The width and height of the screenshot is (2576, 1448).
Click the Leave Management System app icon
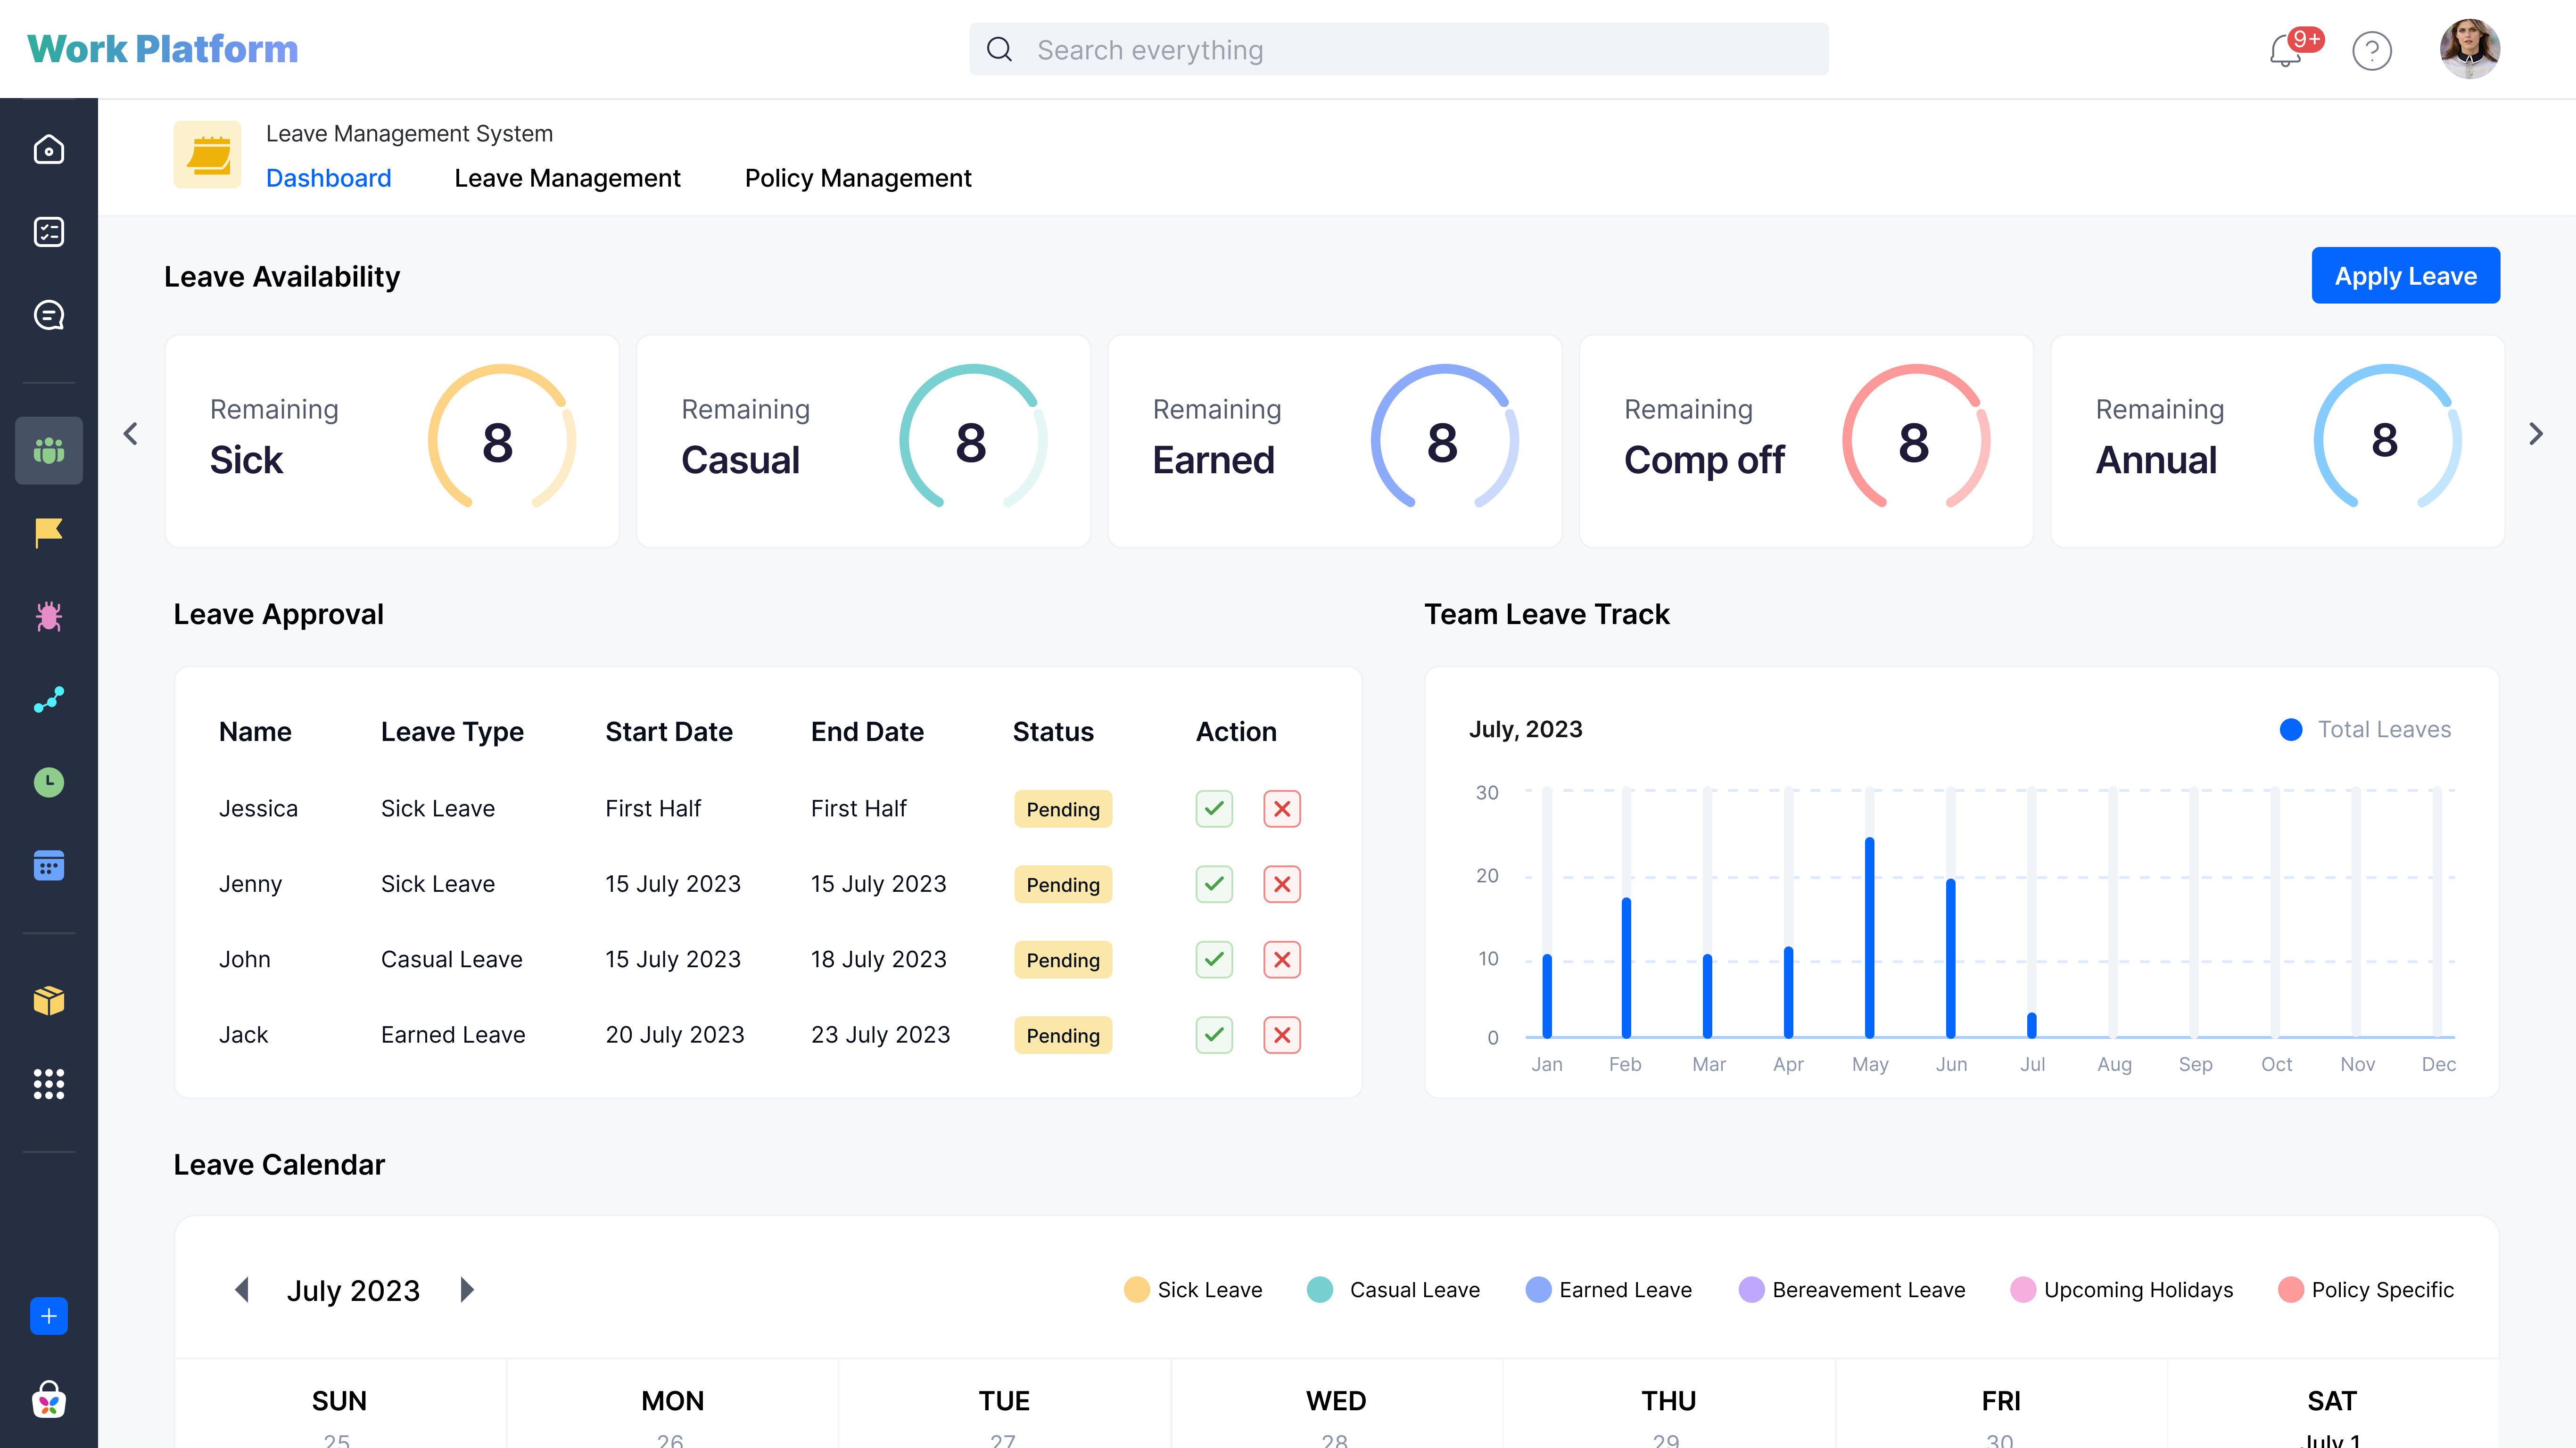point(207,155)
